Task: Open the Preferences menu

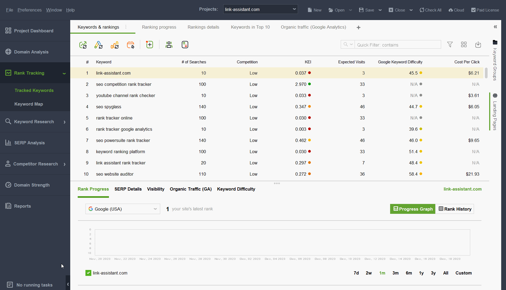Action: [29, 10]
